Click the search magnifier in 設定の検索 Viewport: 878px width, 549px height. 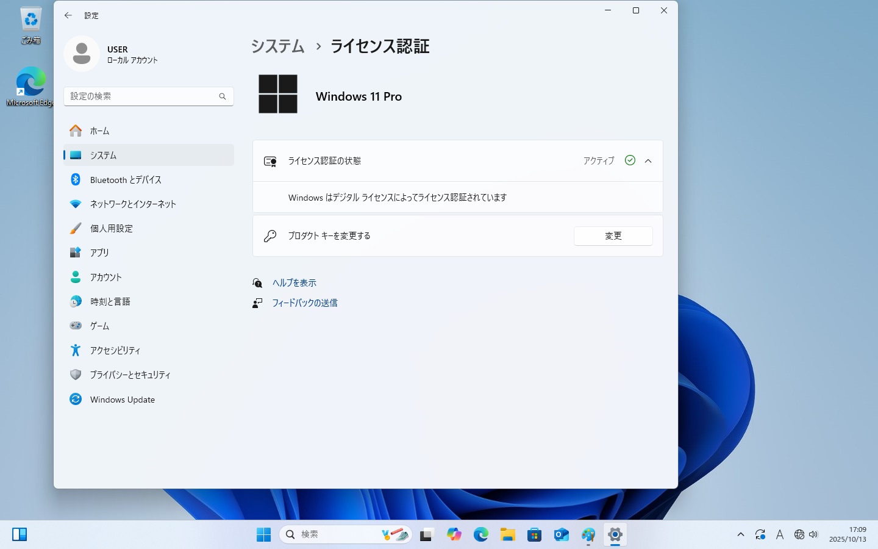[x=223, y=96]
